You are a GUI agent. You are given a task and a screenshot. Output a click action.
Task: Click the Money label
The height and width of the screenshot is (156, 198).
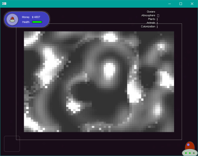[x=26, y=17]
